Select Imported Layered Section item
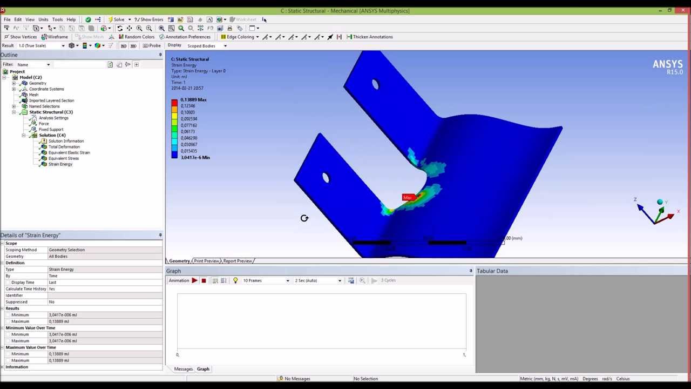This screenshot has width=691, height=389. [51, 100]
